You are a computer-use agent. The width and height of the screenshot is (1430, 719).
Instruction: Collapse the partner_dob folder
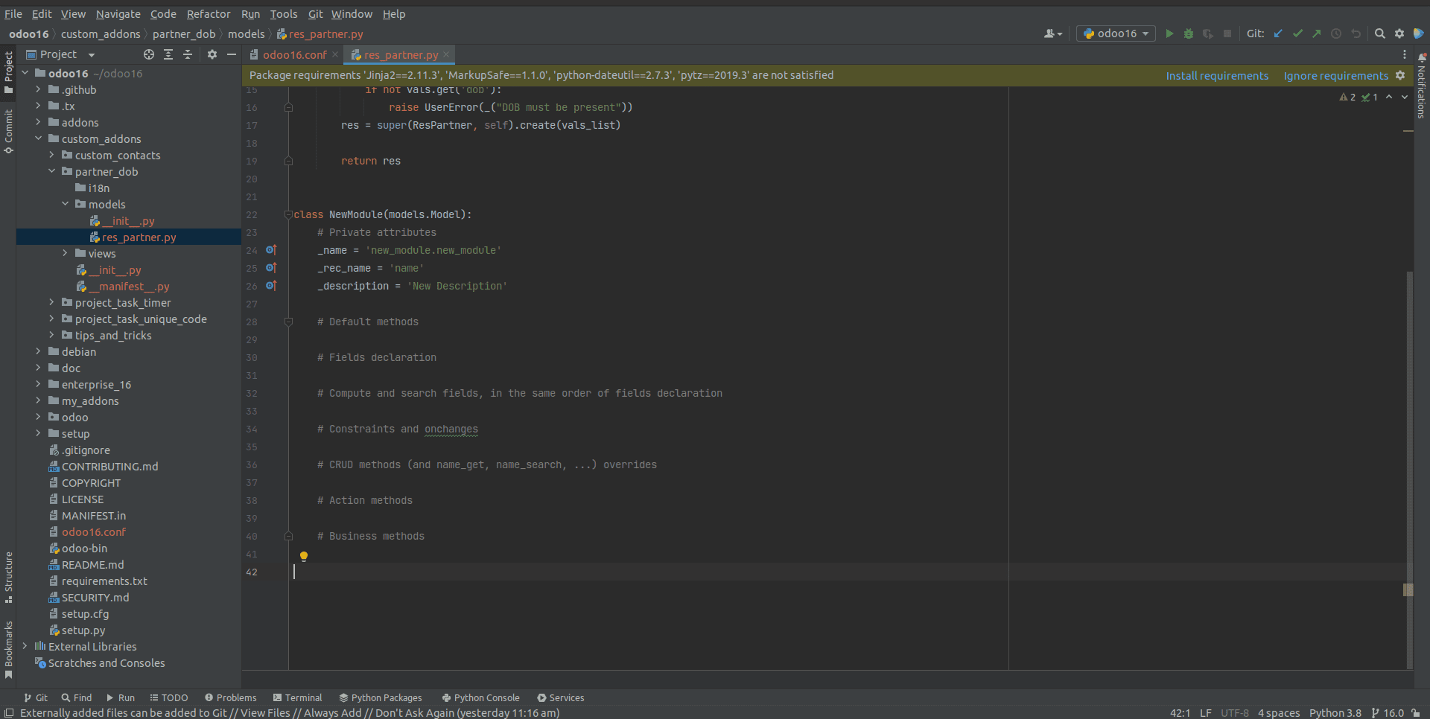(51, 171)
